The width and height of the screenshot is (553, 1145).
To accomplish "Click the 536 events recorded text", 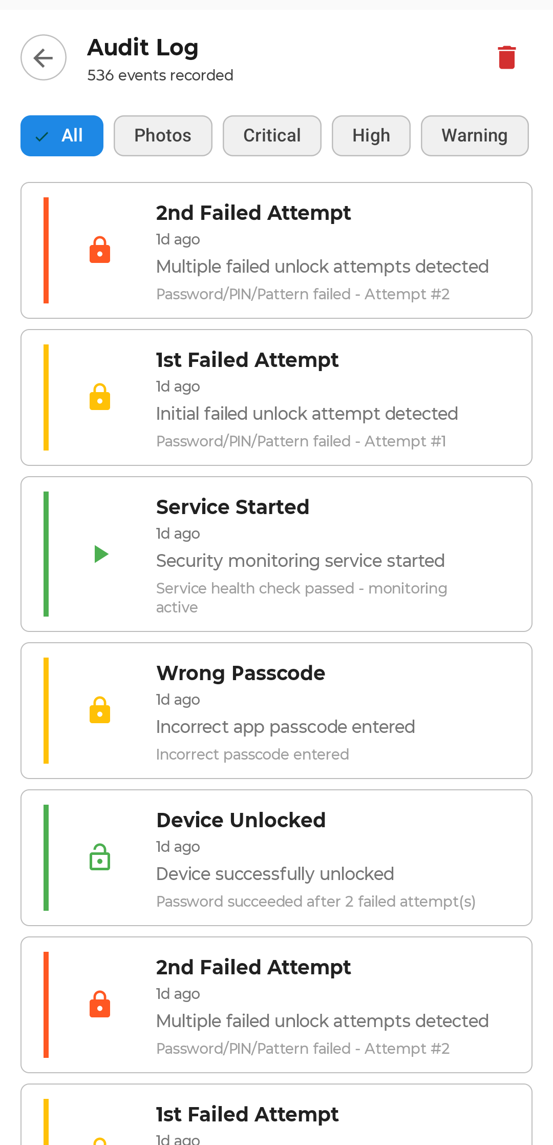I will click(x=160, y=75).
